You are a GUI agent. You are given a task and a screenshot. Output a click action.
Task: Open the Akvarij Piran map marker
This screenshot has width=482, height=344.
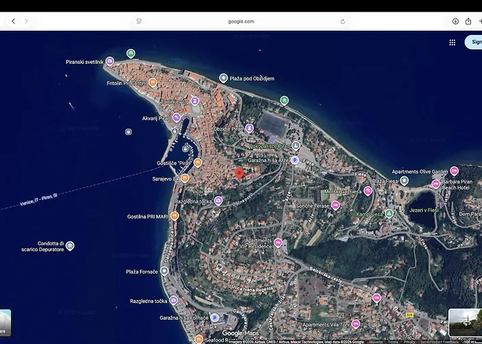[x=176, y=118]
